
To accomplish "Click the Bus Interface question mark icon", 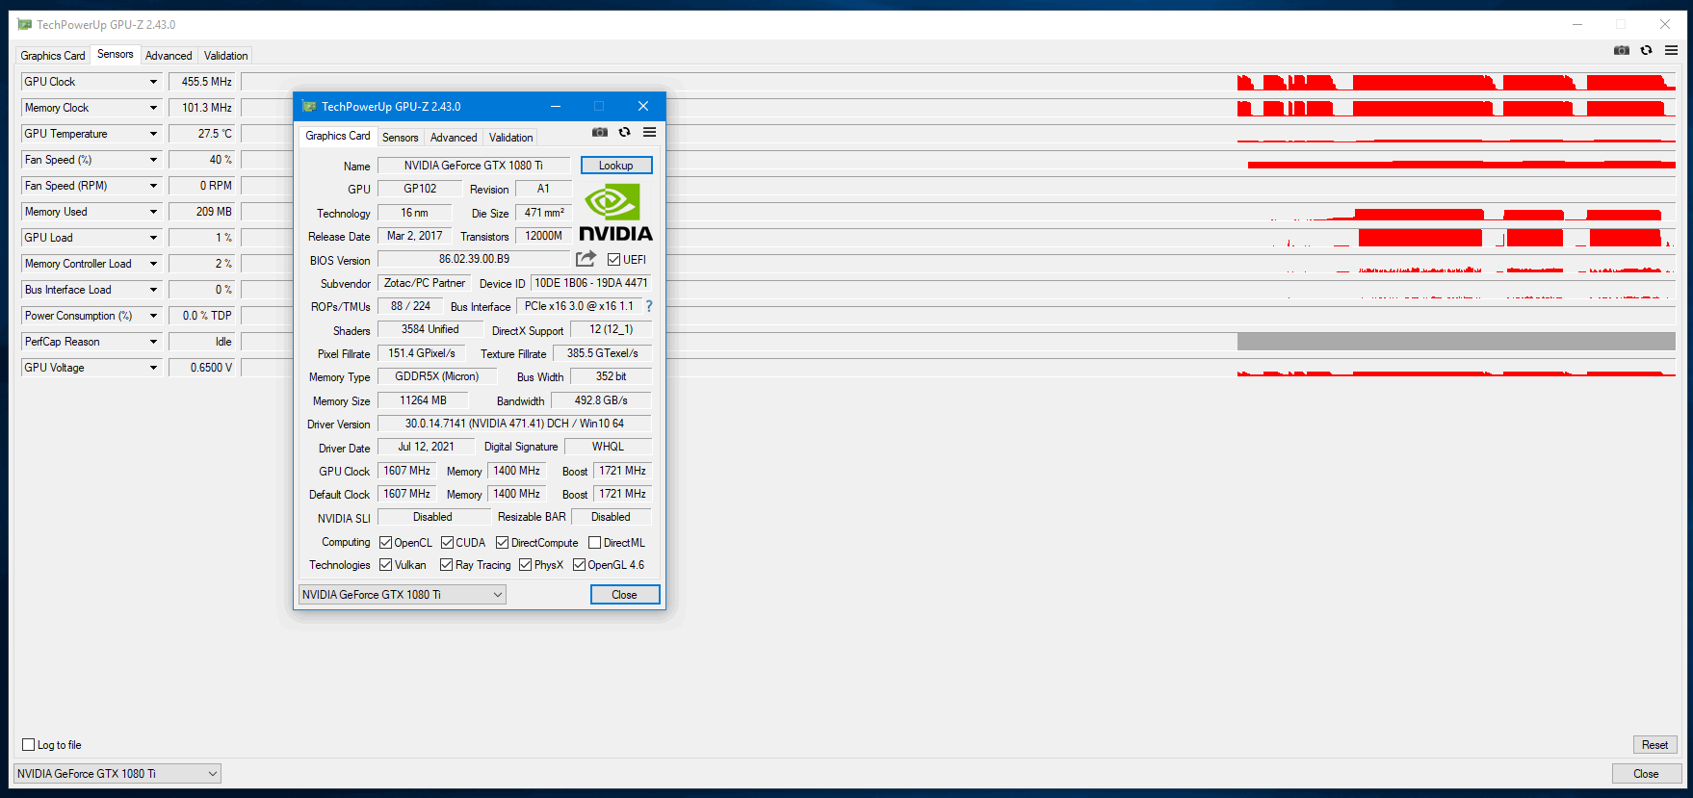I will pyautogui.click(x=649, y=306).
